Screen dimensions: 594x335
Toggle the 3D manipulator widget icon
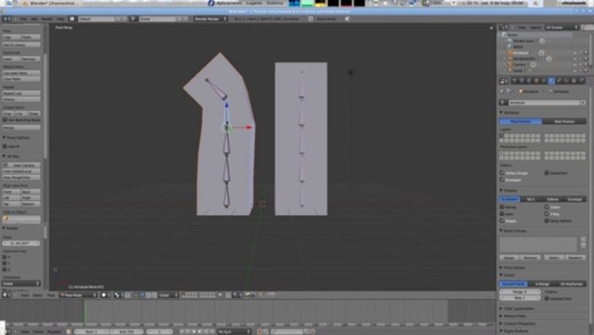(136, 295)
